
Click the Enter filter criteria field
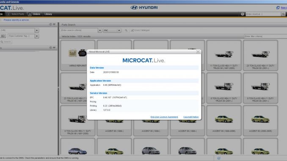tap(265, 36)
